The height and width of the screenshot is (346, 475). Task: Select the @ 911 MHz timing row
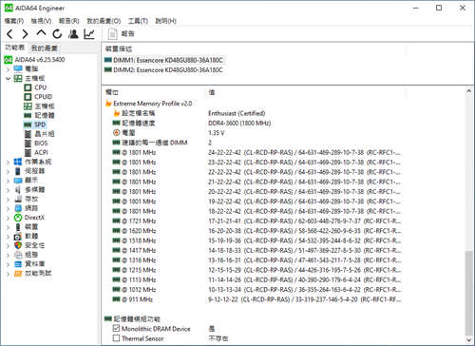coord(256,299)
